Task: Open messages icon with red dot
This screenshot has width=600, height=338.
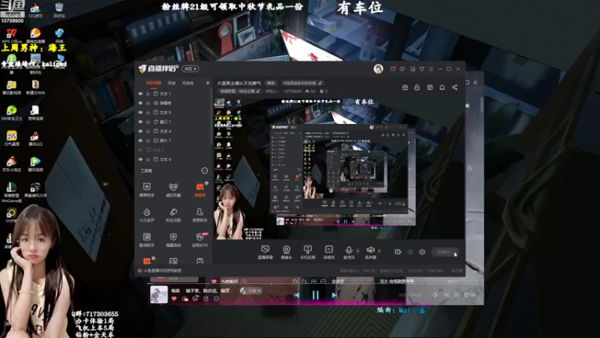Action: (393, 69)
